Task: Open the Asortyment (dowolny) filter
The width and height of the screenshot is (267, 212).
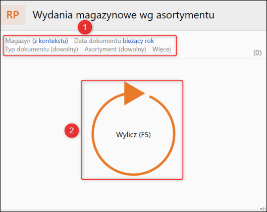Action: click(x=115, y=49)
